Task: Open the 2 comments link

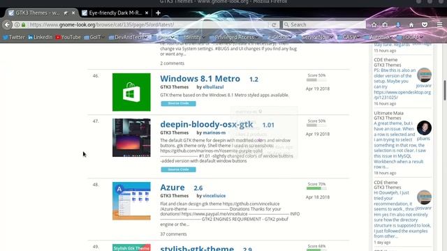Action: 173,63
